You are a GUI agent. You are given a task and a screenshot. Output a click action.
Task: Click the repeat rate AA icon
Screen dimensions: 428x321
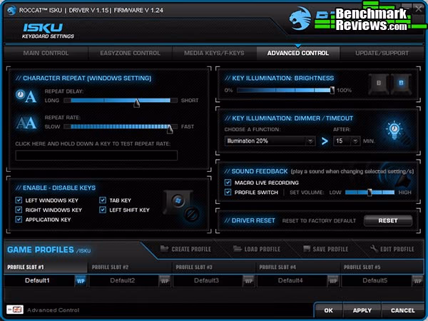pyautogui.click(x=26, y=123)
